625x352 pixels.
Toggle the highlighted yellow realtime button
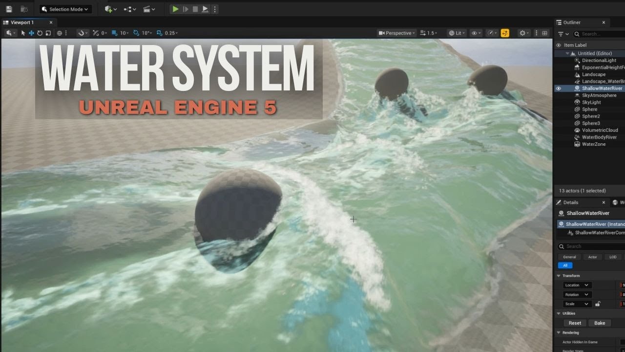(x=505, y=33)
